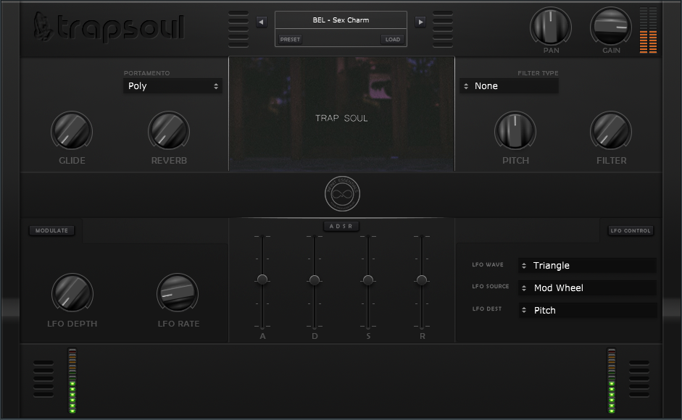Open the LFO DEST Pitch dropdown
The height and width of the screenshot is (420, 682).
click(x=587, y=310)
